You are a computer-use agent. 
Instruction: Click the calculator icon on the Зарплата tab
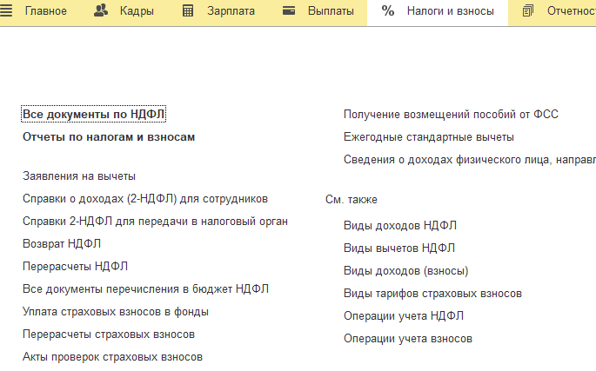[x=188, y=11]
